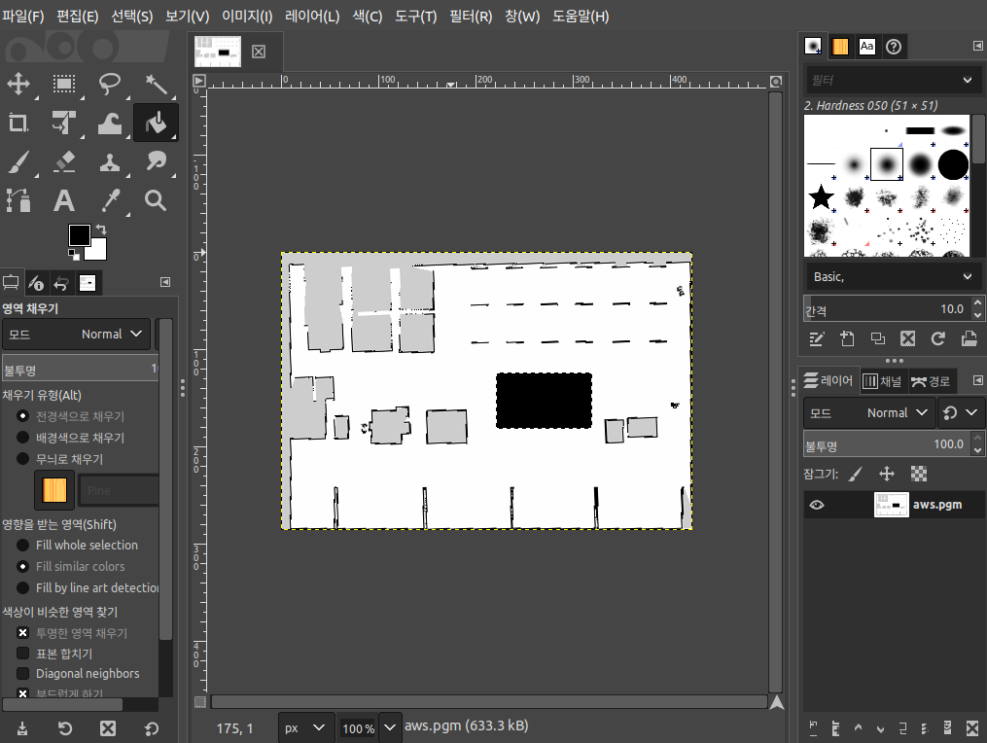Screen dimensions: 987x743
Task: Select the Zoom magnifier tool
Action: coord(156,201)
